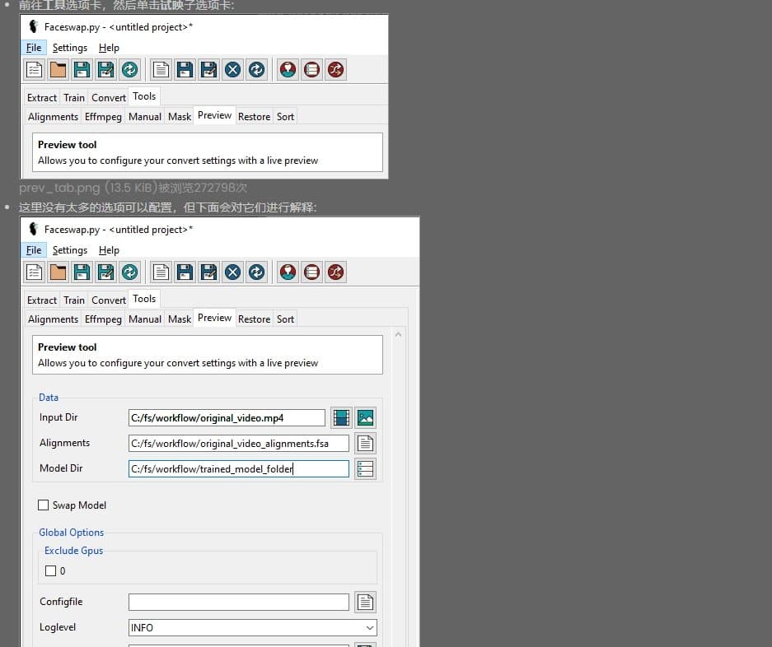
Task: Click the new project icon in lower window toolbar
Action: [x=34, y=272]
